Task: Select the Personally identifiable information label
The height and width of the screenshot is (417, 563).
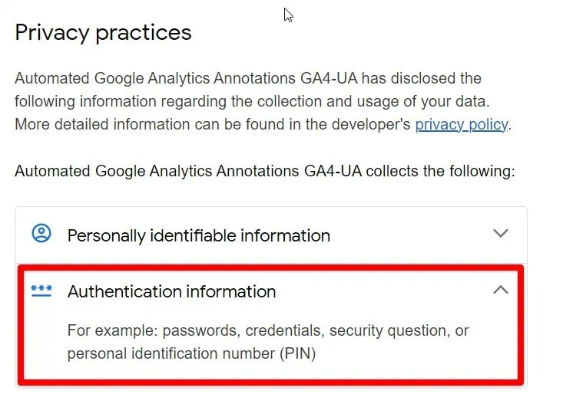Action: pyautogui.click(x=199, y=235)
